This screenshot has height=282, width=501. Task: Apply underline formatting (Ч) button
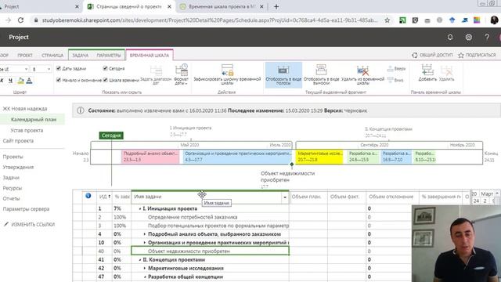coord(10,81)
